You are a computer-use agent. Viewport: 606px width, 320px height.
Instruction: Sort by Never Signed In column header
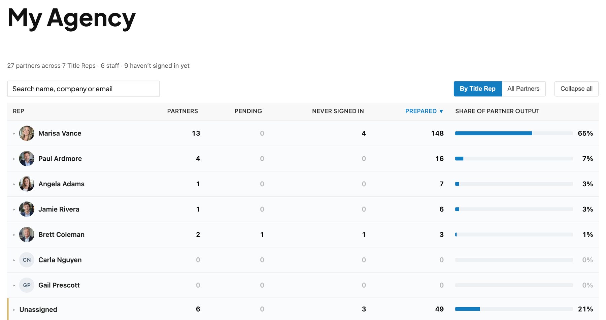point(338,111)
